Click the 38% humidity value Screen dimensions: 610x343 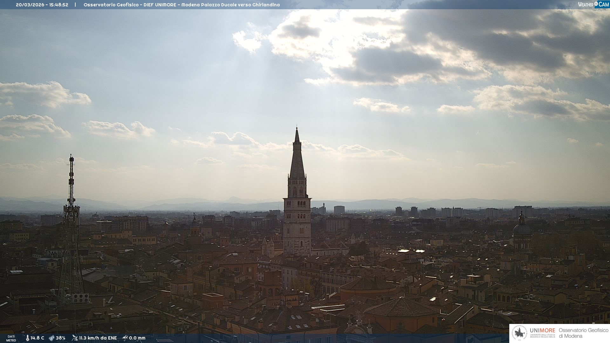pyautogui.click(x=61, y=338)
